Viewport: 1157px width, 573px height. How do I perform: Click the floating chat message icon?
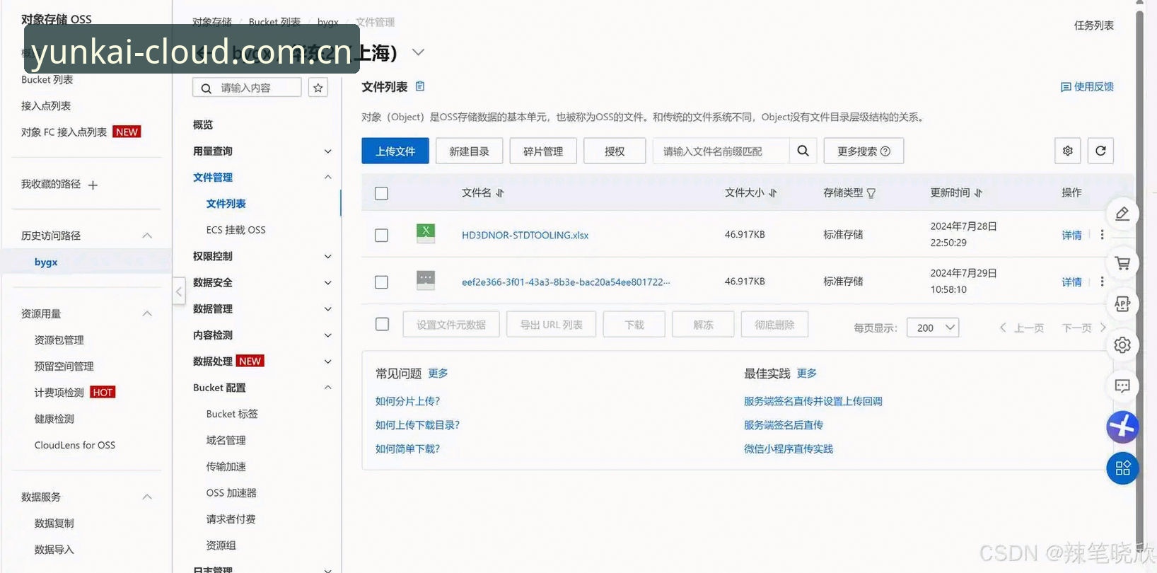(x=1122, y=386)
